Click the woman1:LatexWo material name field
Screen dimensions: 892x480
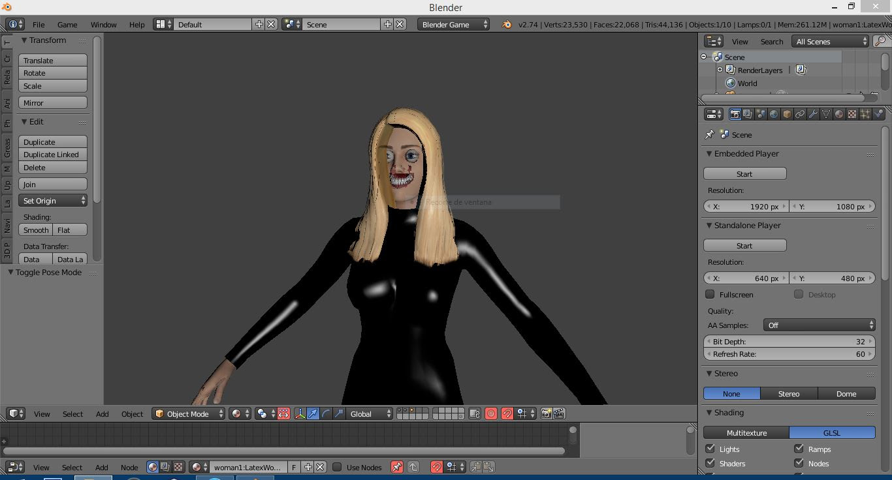tap(249, 467)
